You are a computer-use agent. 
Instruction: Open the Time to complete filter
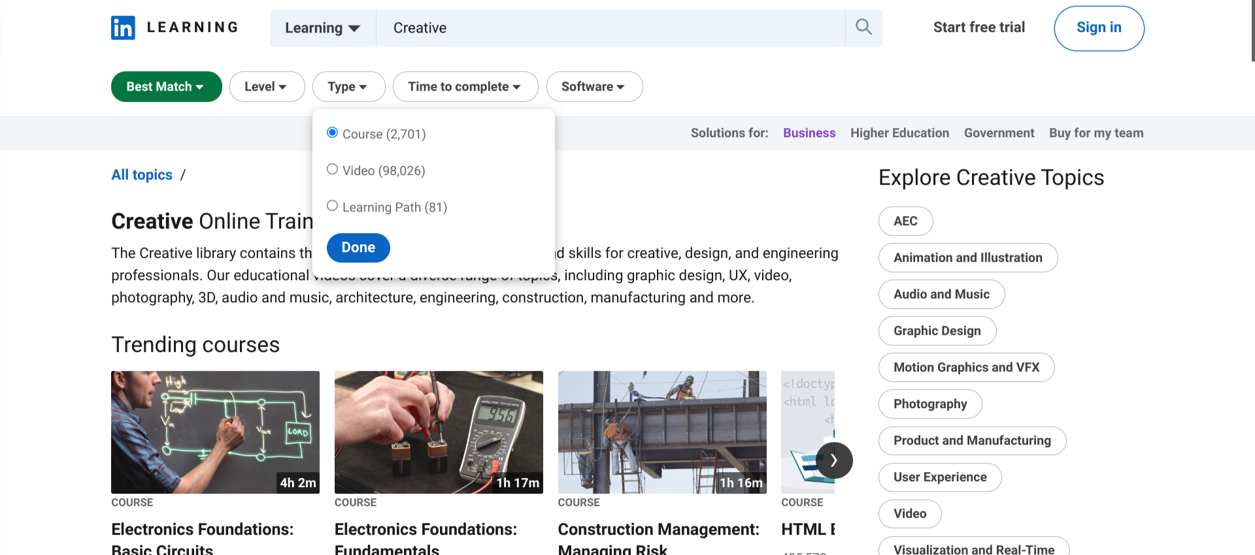coord(465,87)
